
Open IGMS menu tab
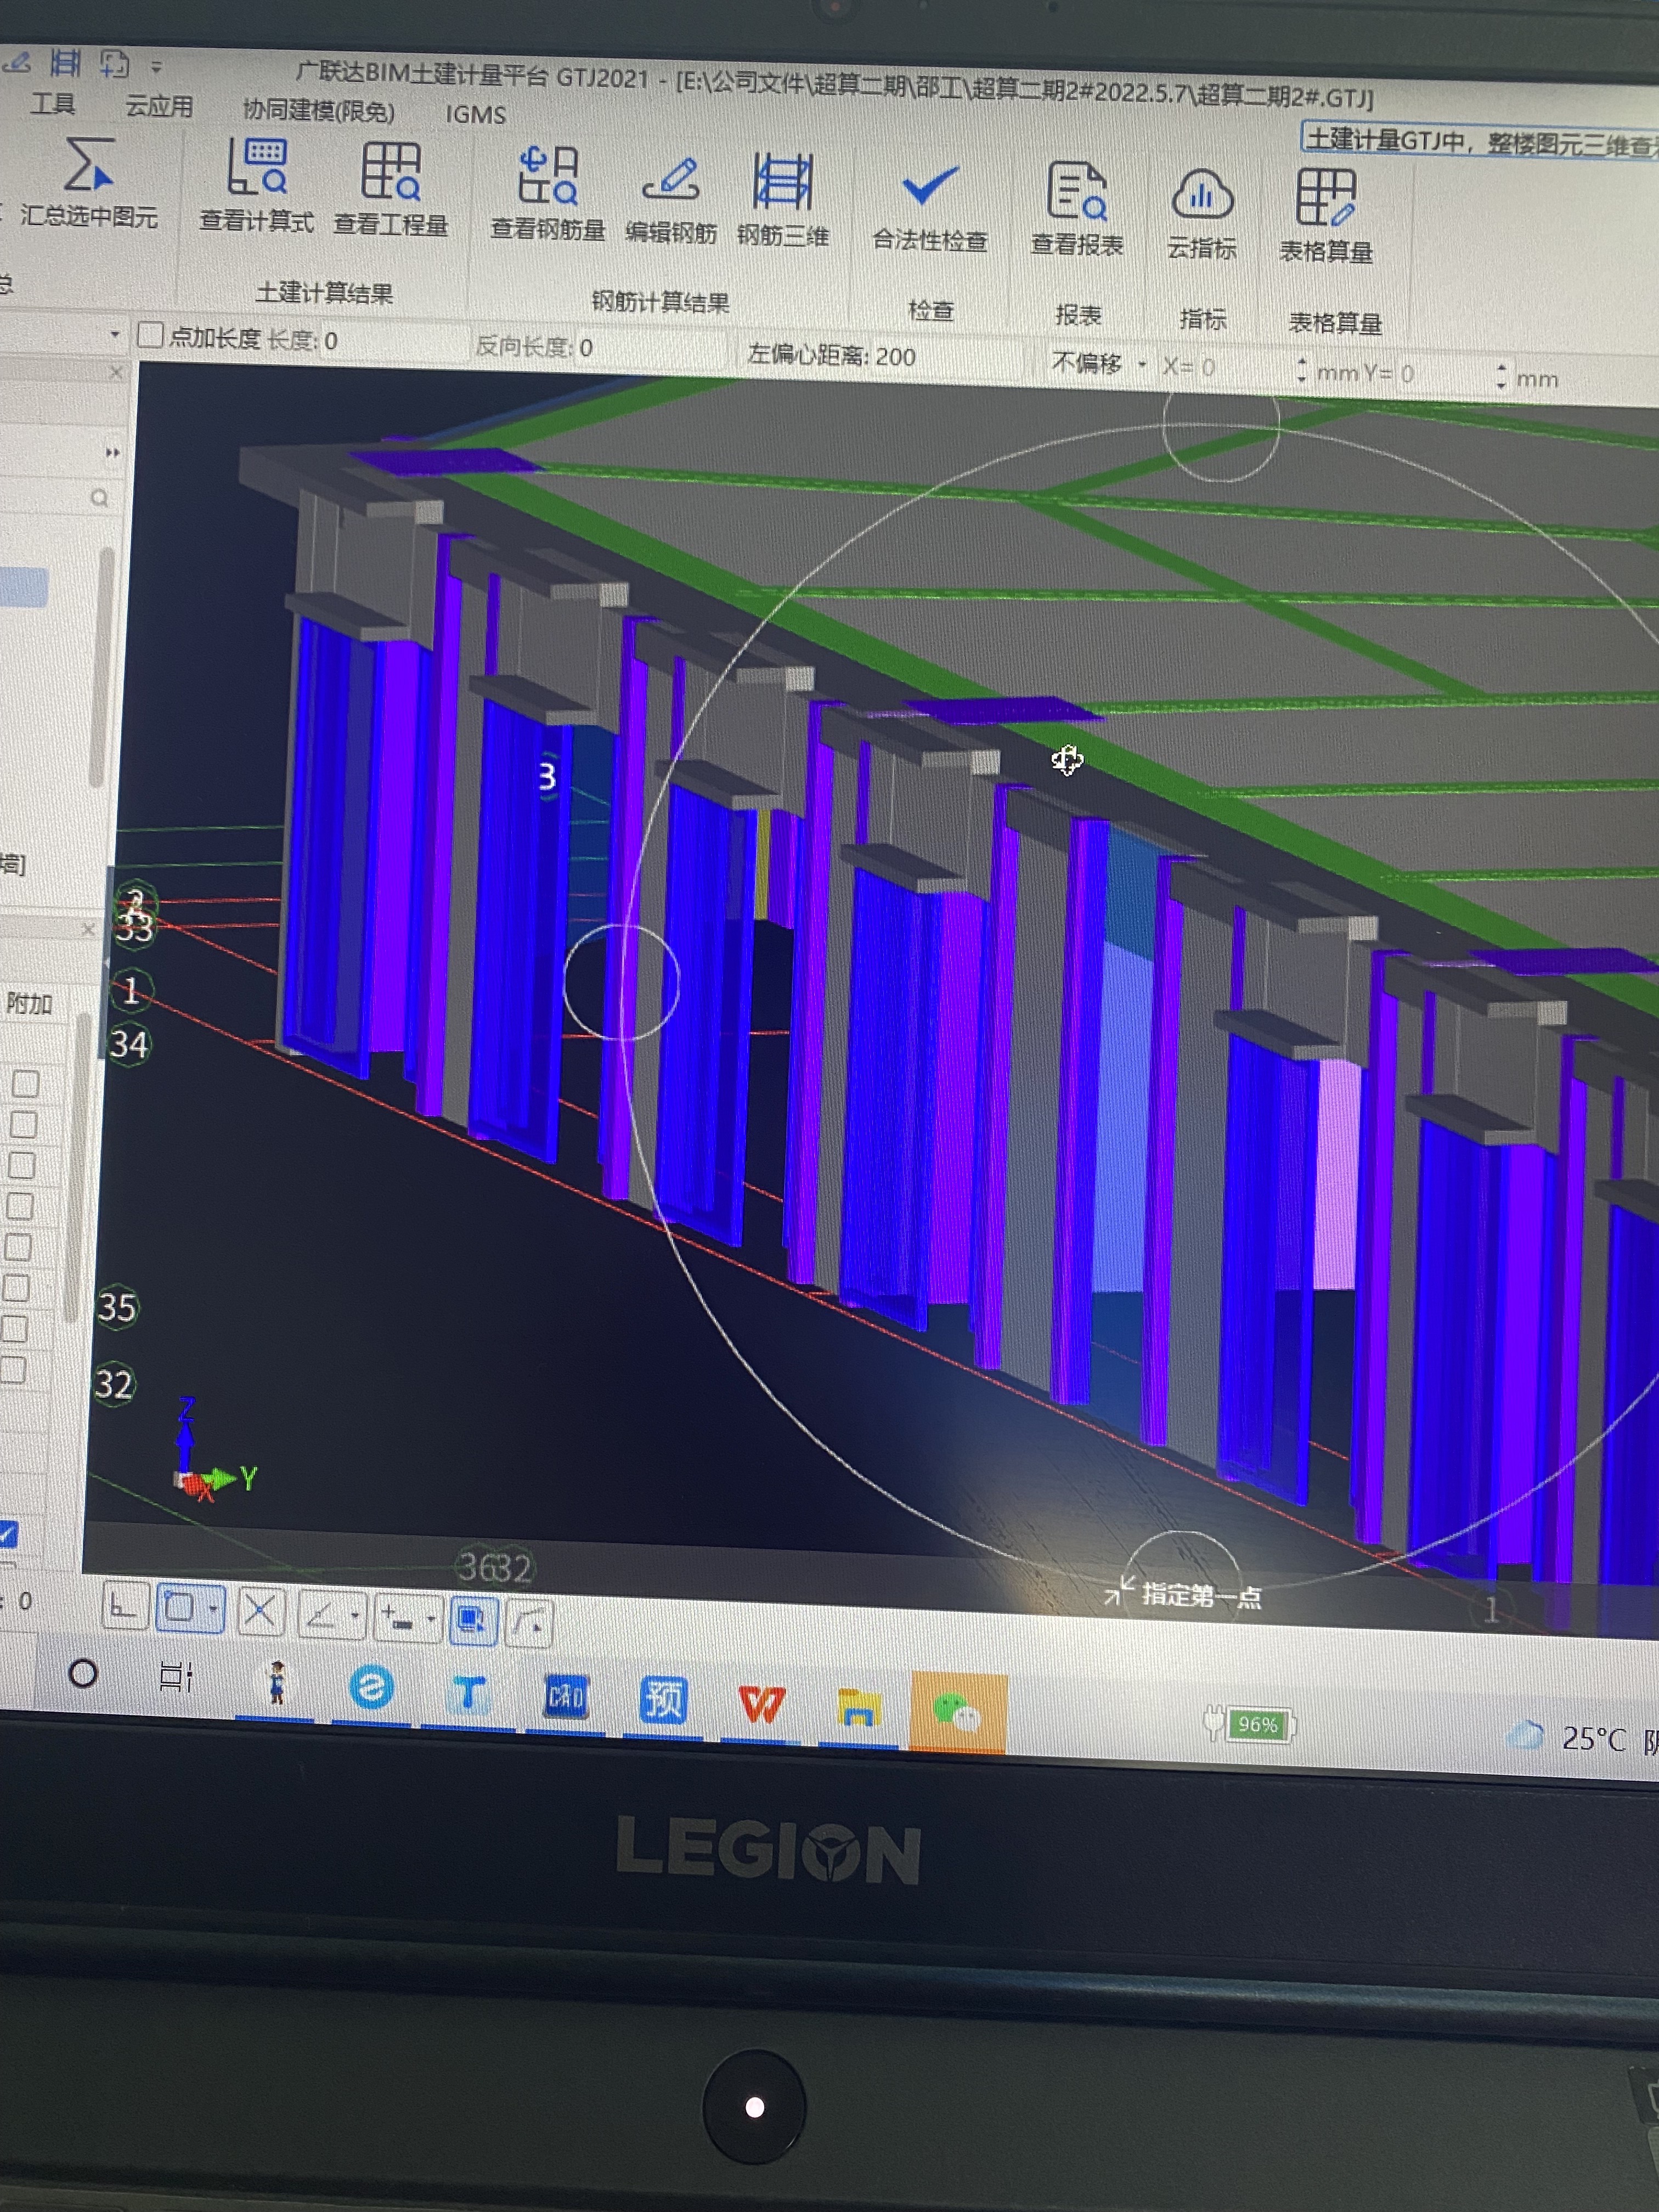point(476,114)
